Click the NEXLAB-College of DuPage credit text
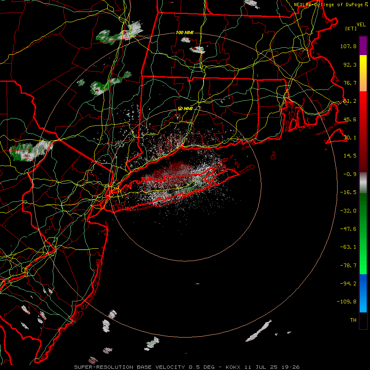Screen dimensions: 370x370 pyautogui.click(x=331, y=5)
